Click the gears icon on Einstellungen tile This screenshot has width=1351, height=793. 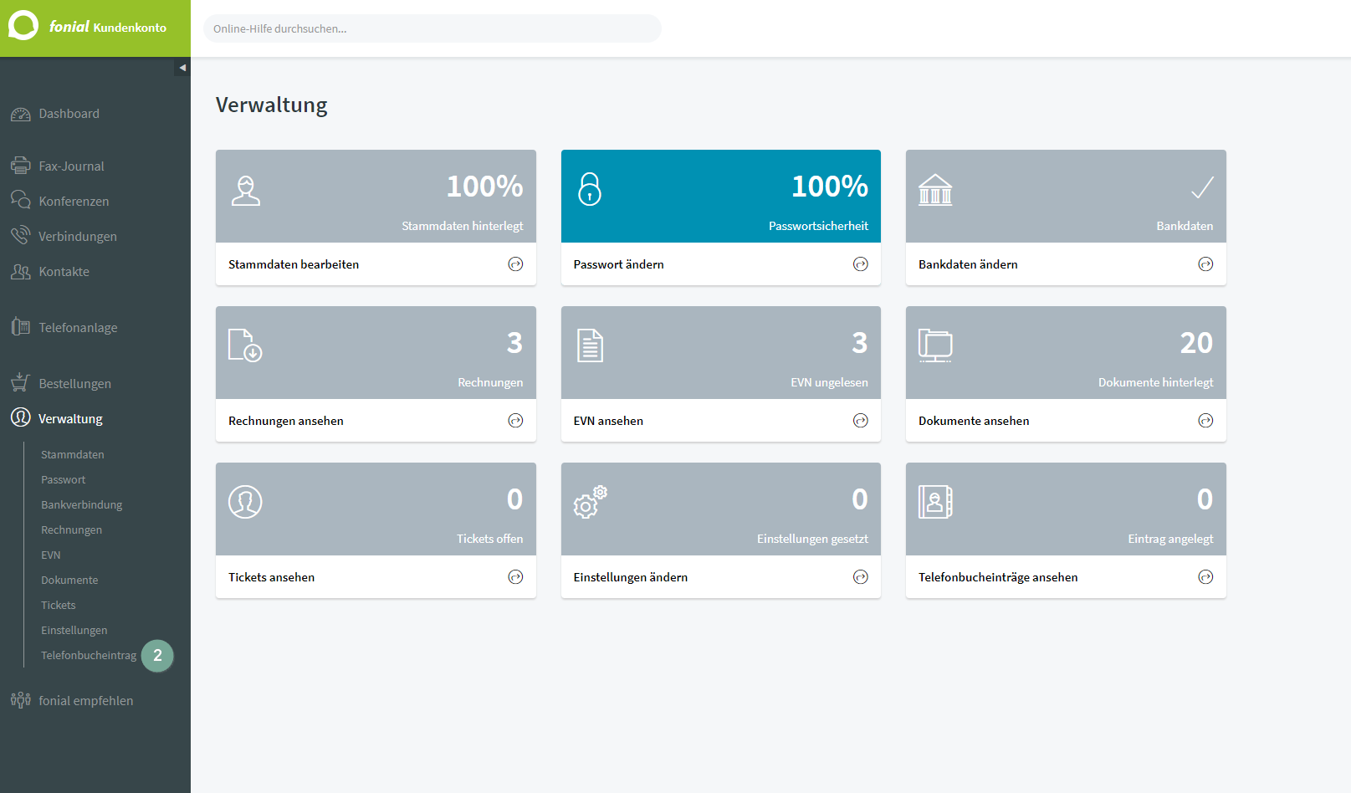point(591,502)
